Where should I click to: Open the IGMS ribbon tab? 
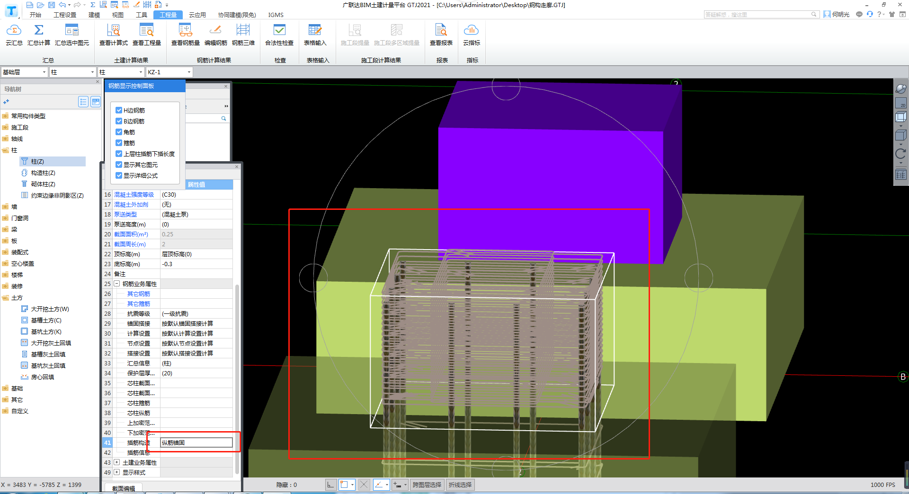coord(276,15)
